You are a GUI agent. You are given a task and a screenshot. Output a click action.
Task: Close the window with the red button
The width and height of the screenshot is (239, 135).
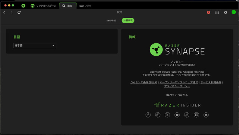pos(6,5)
